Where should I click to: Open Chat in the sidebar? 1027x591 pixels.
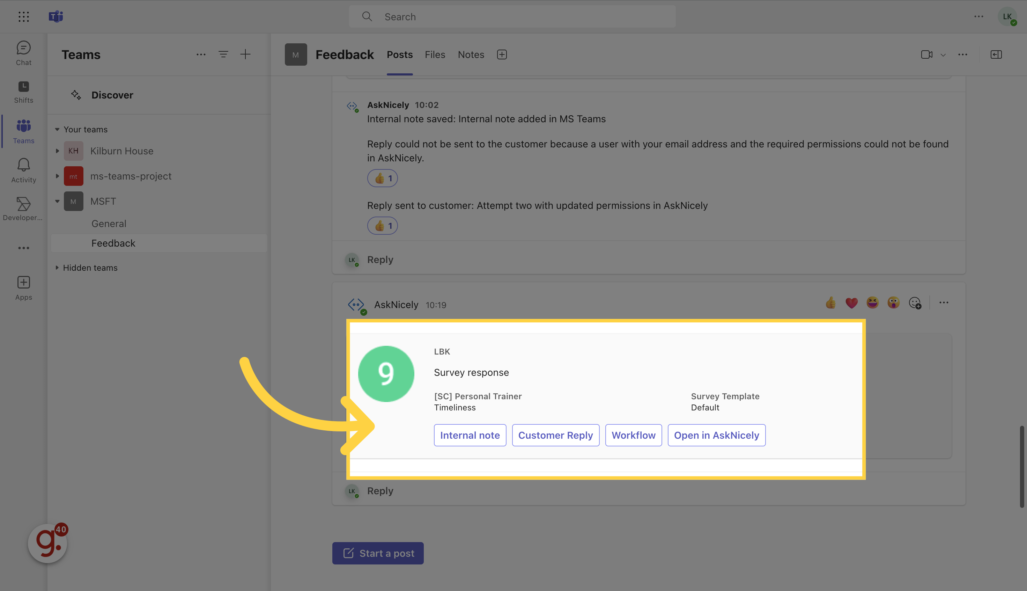tap(23, 53)
